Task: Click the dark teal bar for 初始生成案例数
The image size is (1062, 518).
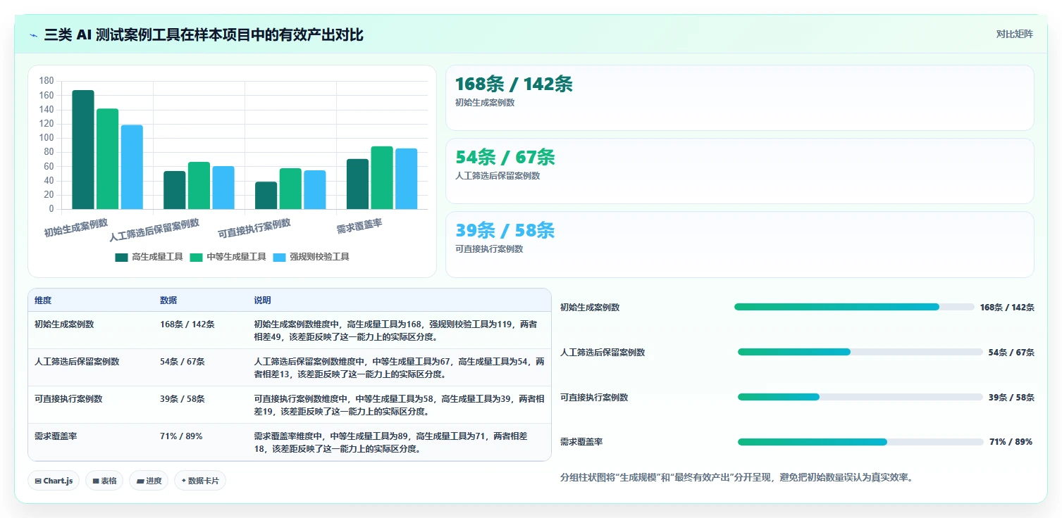Action: point(83,150)
